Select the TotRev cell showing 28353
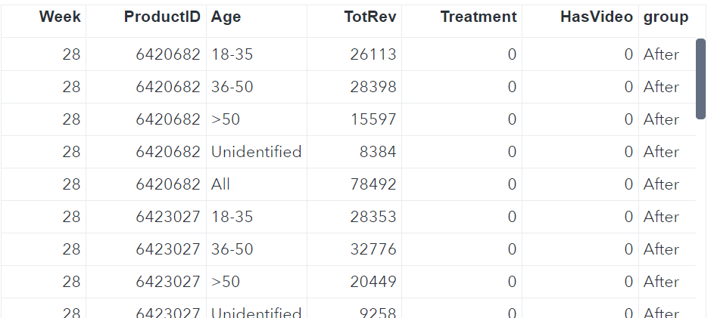 click(x=373, y=217)
